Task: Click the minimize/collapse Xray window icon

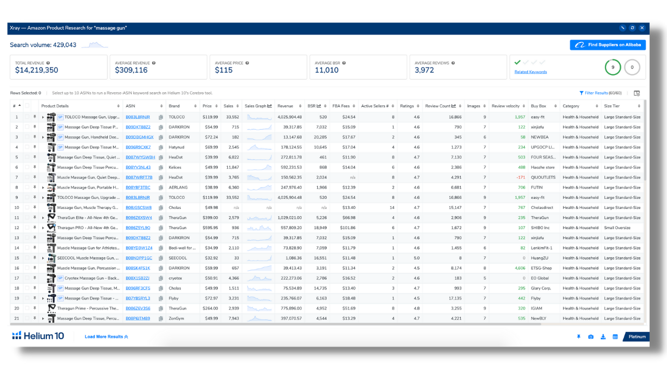Action: pyautogui.click(x=623, y=28)
